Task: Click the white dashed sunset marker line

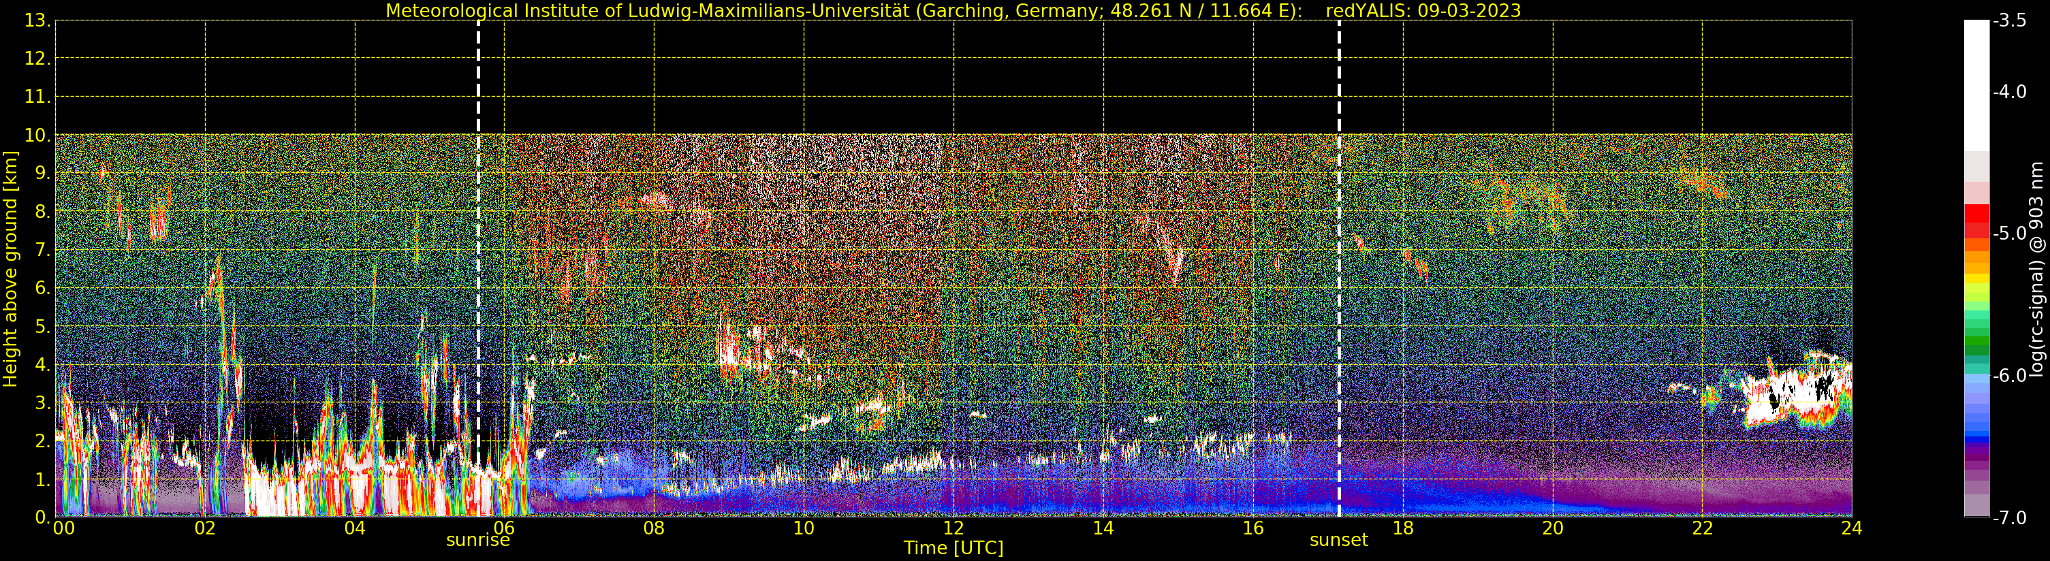Action: tap(1340, 269)
